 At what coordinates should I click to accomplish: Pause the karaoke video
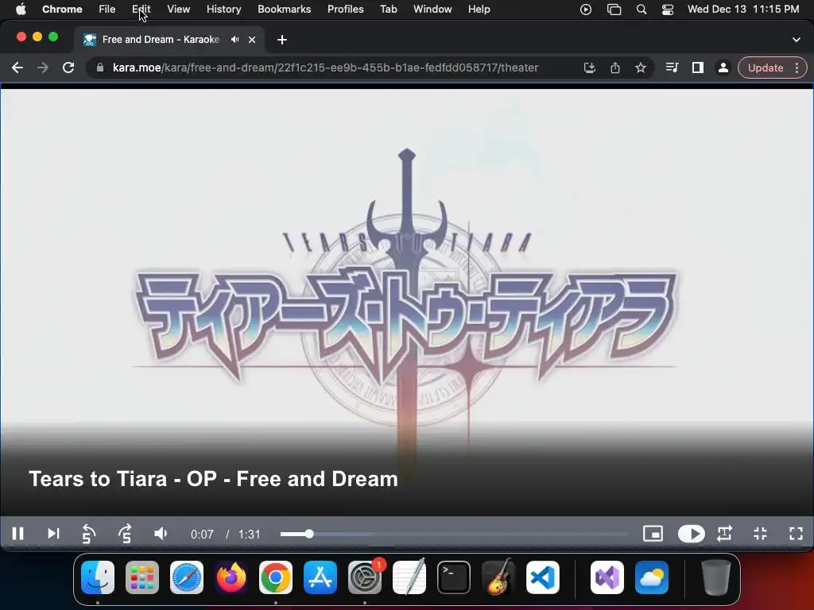coord(17,534)
